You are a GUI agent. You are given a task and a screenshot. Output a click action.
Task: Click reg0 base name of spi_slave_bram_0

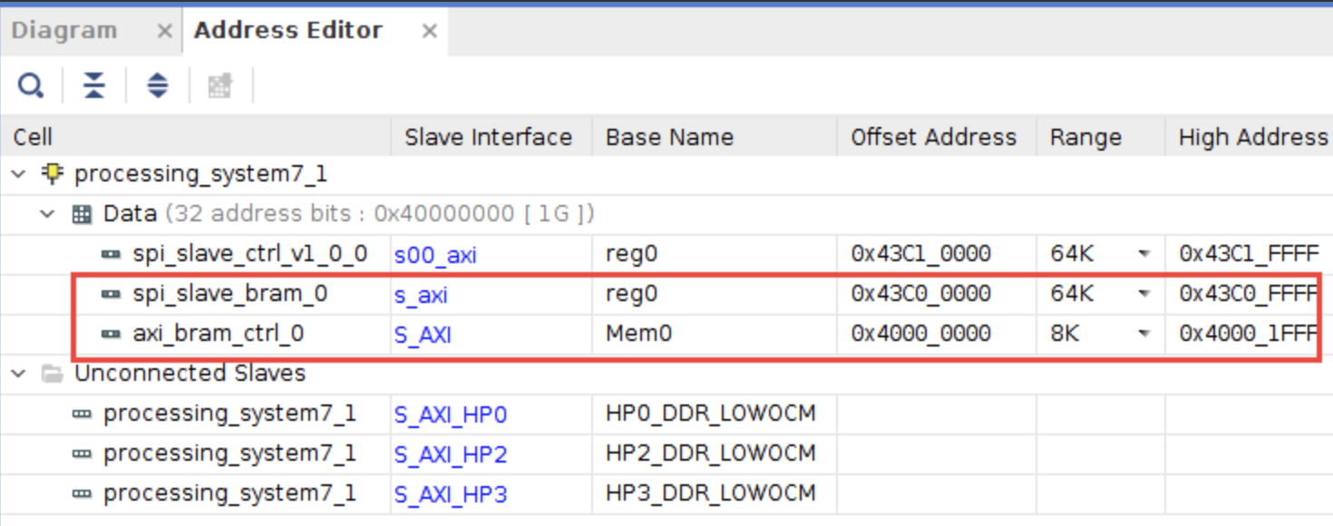pyautogui.click(x=631, y=294)
